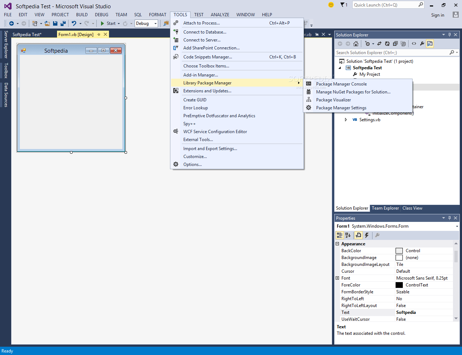This screenshot has height=355, width=462.
Task: Click the BackColor color swatch
Action: pos(399,251)
